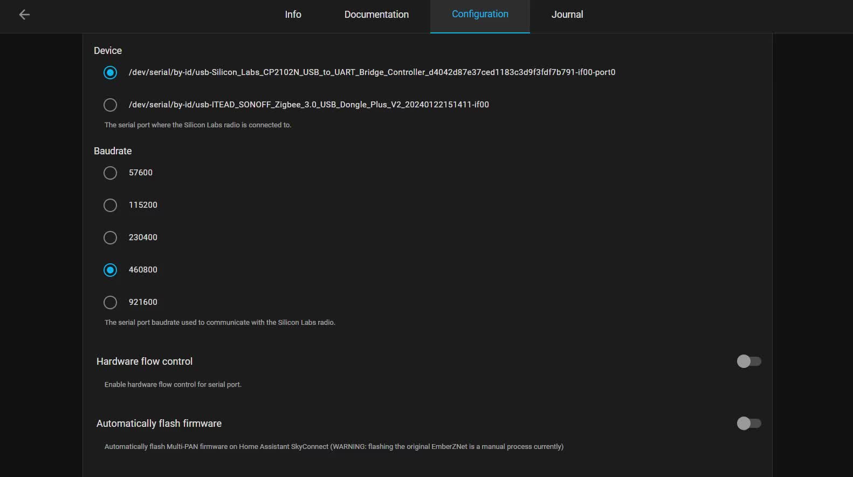Click the SONOFF Zigbee dongle path text
Screen dimensions: 853x477
click(x=308, y=105)
